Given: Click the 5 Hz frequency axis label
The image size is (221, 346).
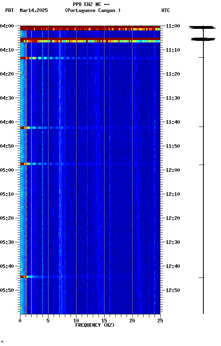Looking at the screenshot, I should [48, 321].
